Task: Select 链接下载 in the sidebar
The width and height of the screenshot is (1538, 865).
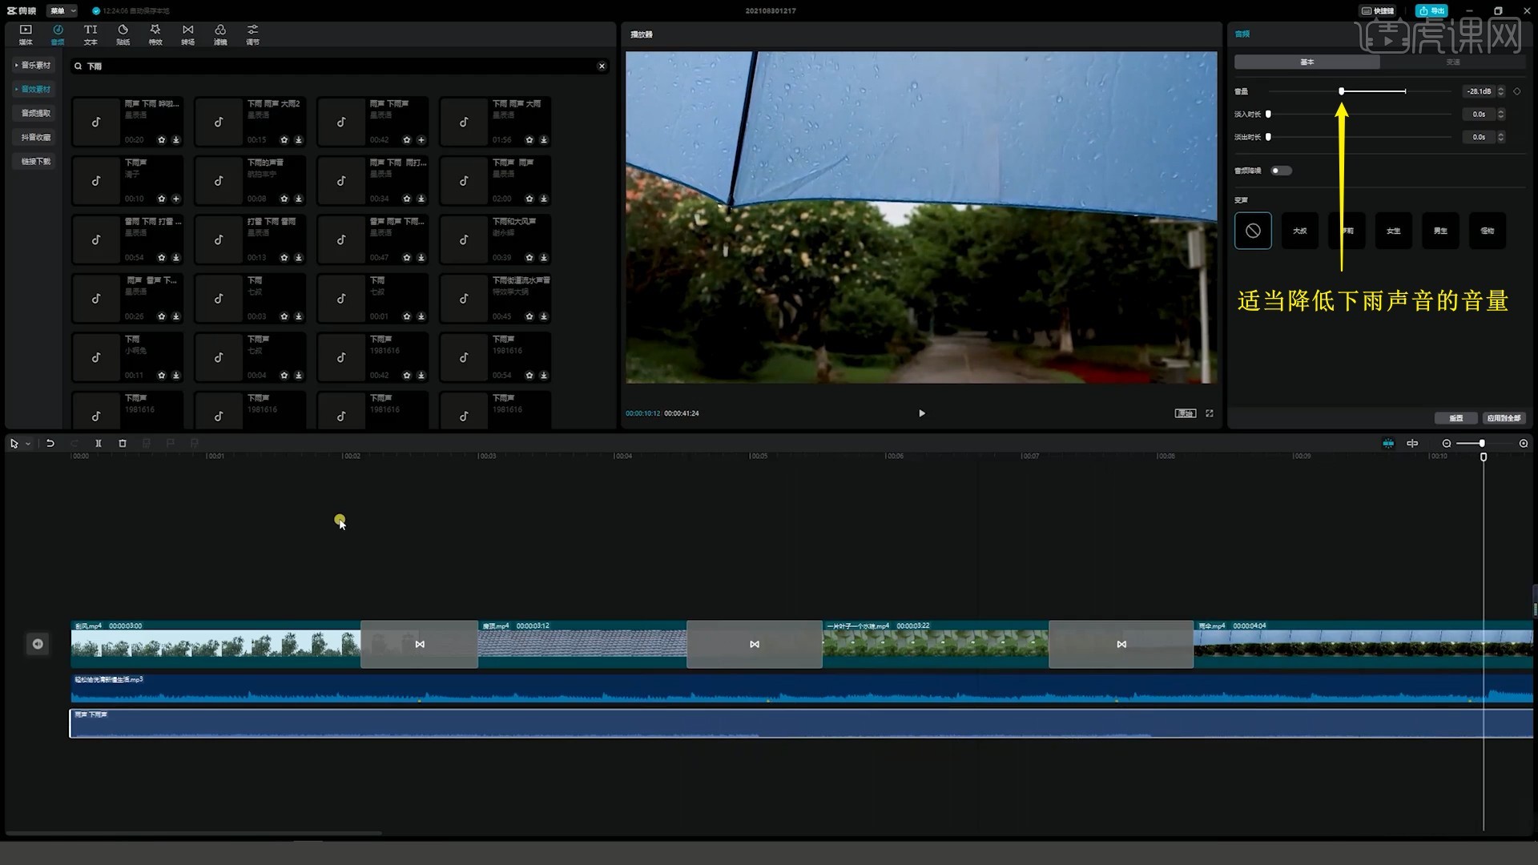Action: point(35,161)
